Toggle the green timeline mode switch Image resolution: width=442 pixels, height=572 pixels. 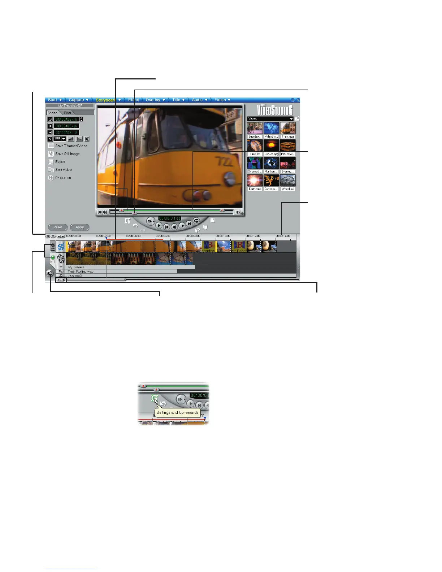click(x=52, y=257)
